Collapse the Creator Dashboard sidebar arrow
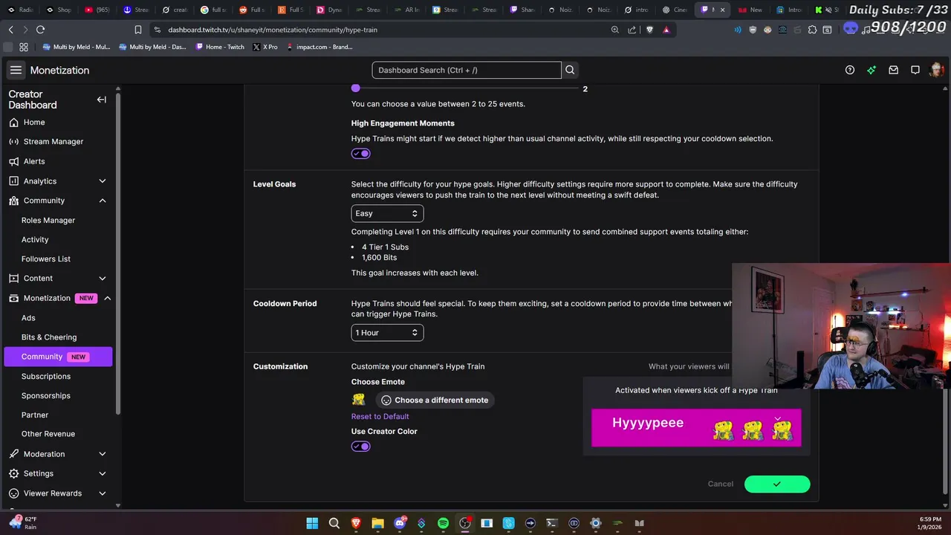951x535 pixels. point(102,100)
